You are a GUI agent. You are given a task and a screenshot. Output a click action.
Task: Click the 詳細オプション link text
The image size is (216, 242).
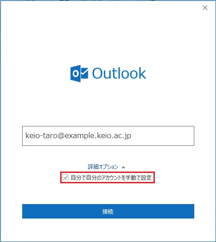pyautogui.click(x=103, y=167)
